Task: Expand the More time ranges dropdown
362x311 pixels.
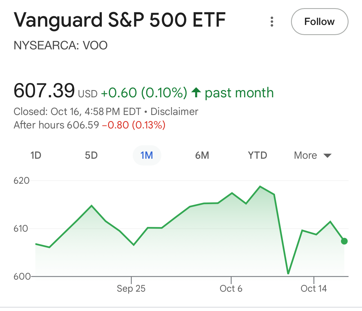Action: [313, 155]
